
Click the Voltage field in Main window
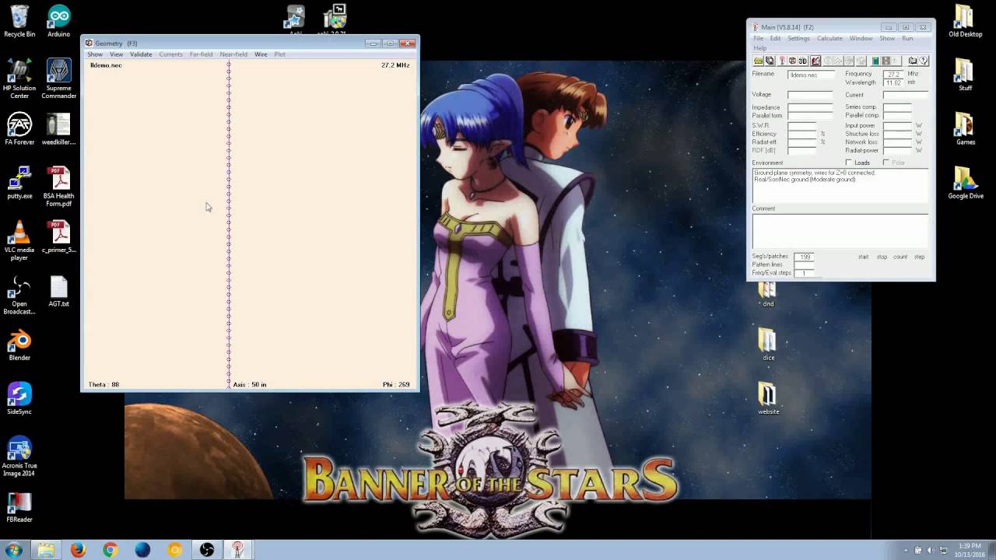(810, 95)
